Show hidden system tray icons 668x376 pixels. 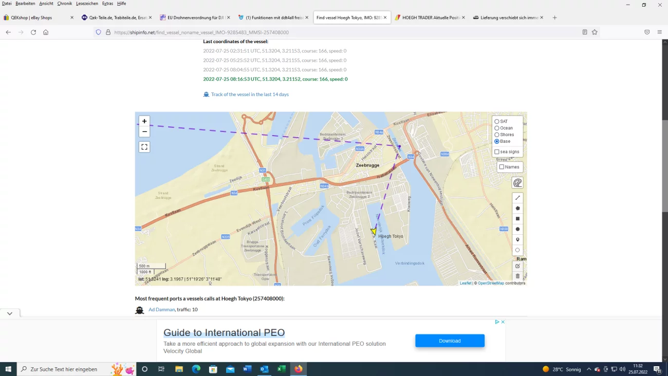coord(589,369)
